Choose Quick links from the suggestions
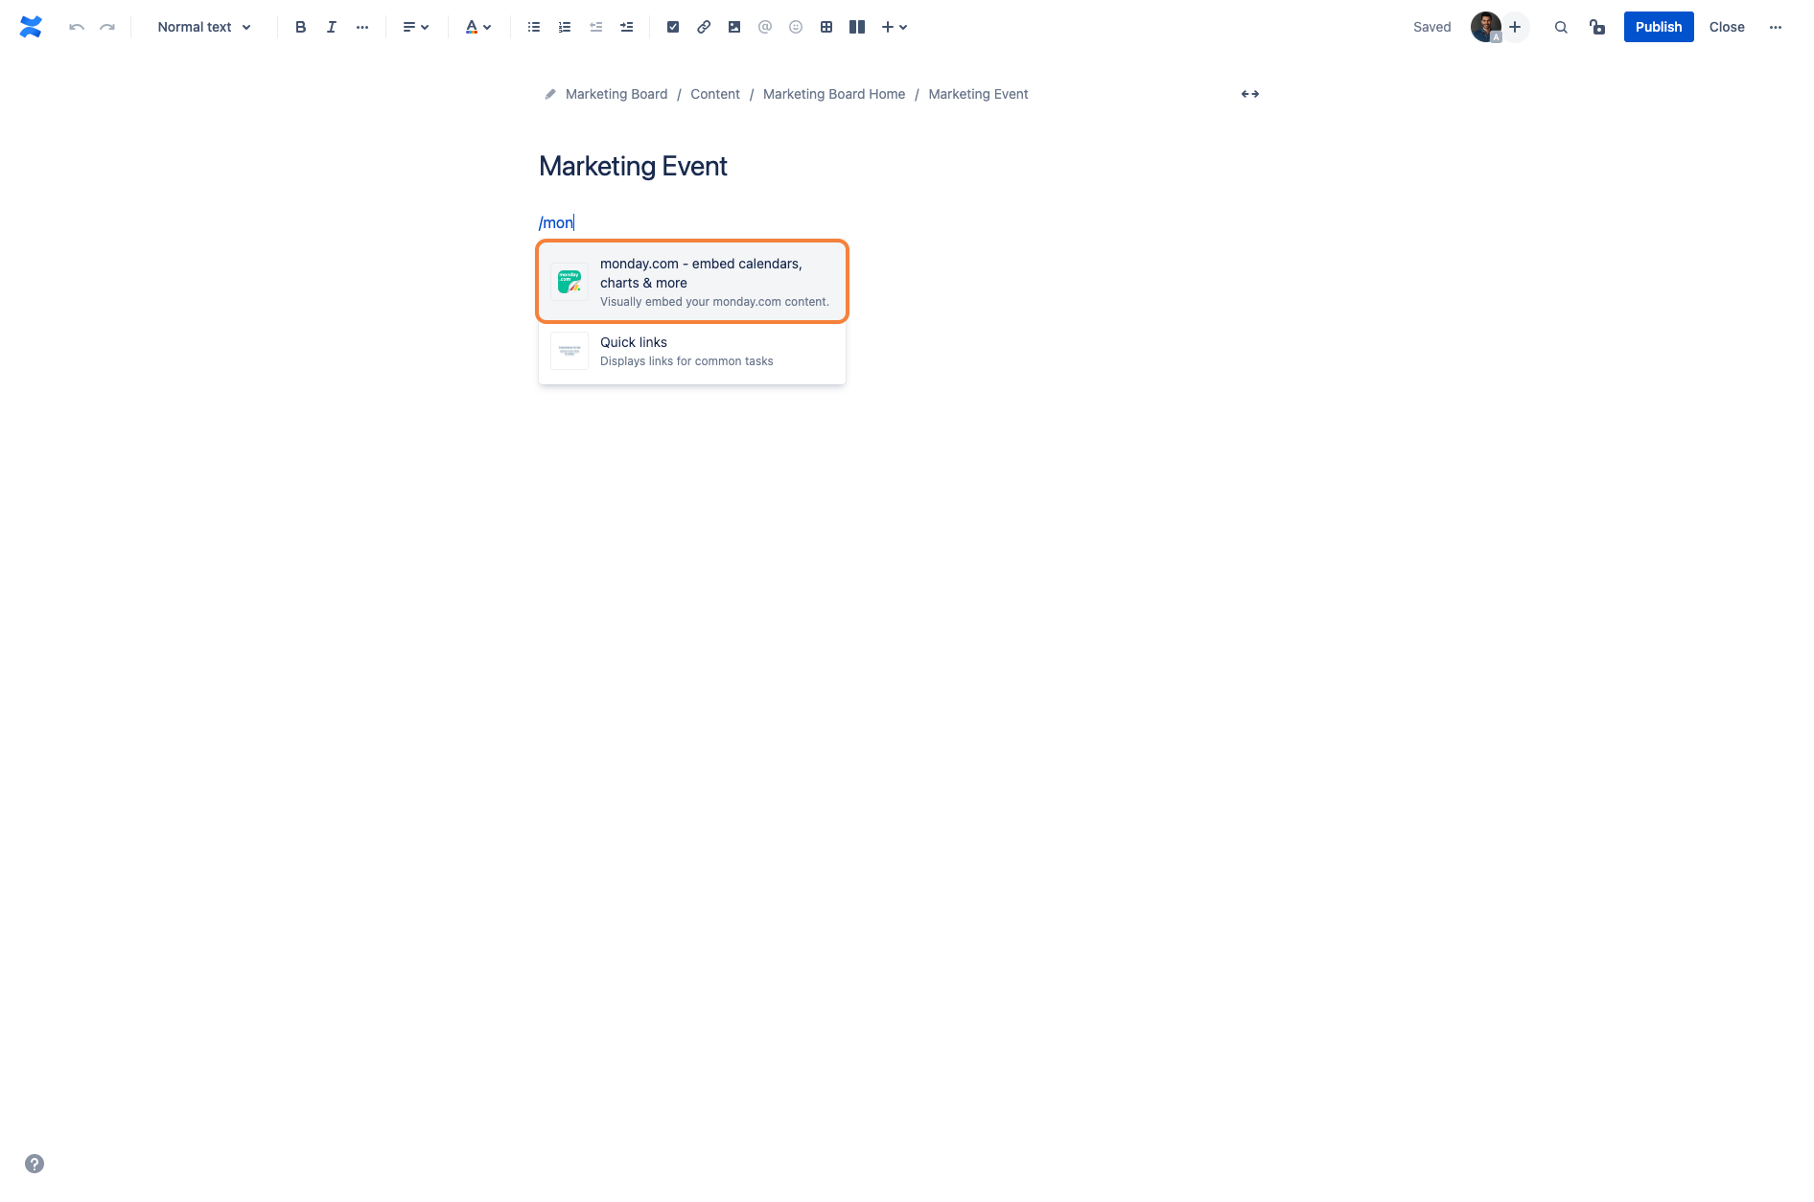1814x1202 pixels. (692, 351)
